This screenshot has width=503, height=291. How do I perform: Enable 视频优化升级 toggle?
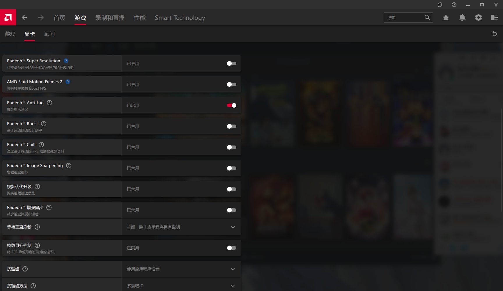(x=231, y=189)
